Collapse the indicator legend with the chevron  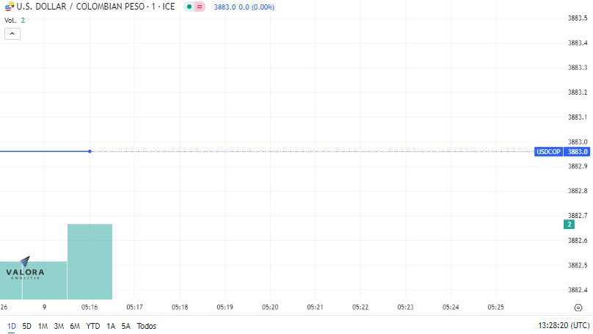10,34
